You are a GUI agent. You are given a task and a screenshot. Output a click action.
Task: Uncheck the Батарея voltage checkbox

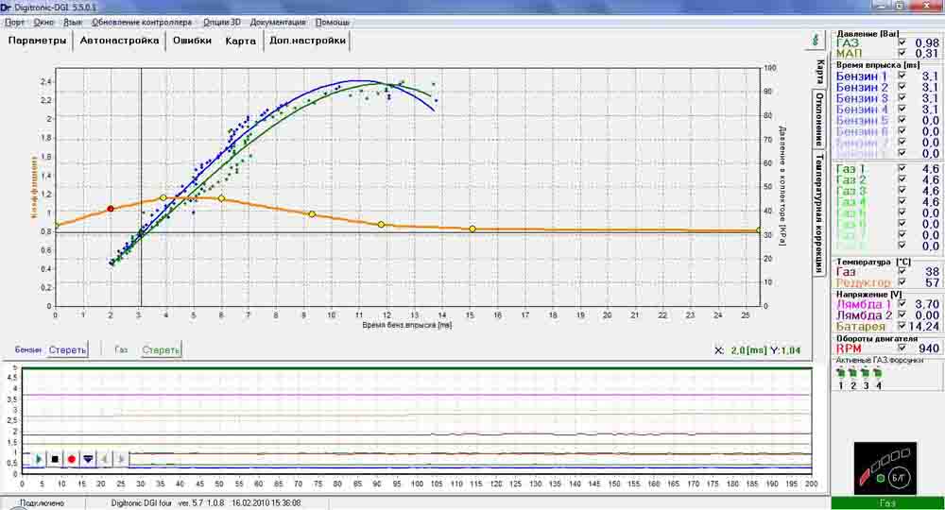pos(903,327)
